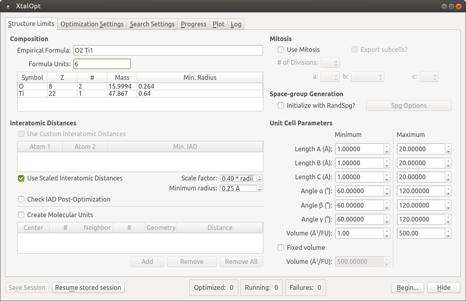Click the Hide button
Screen dimensions: 466x301
pos(444,287)
